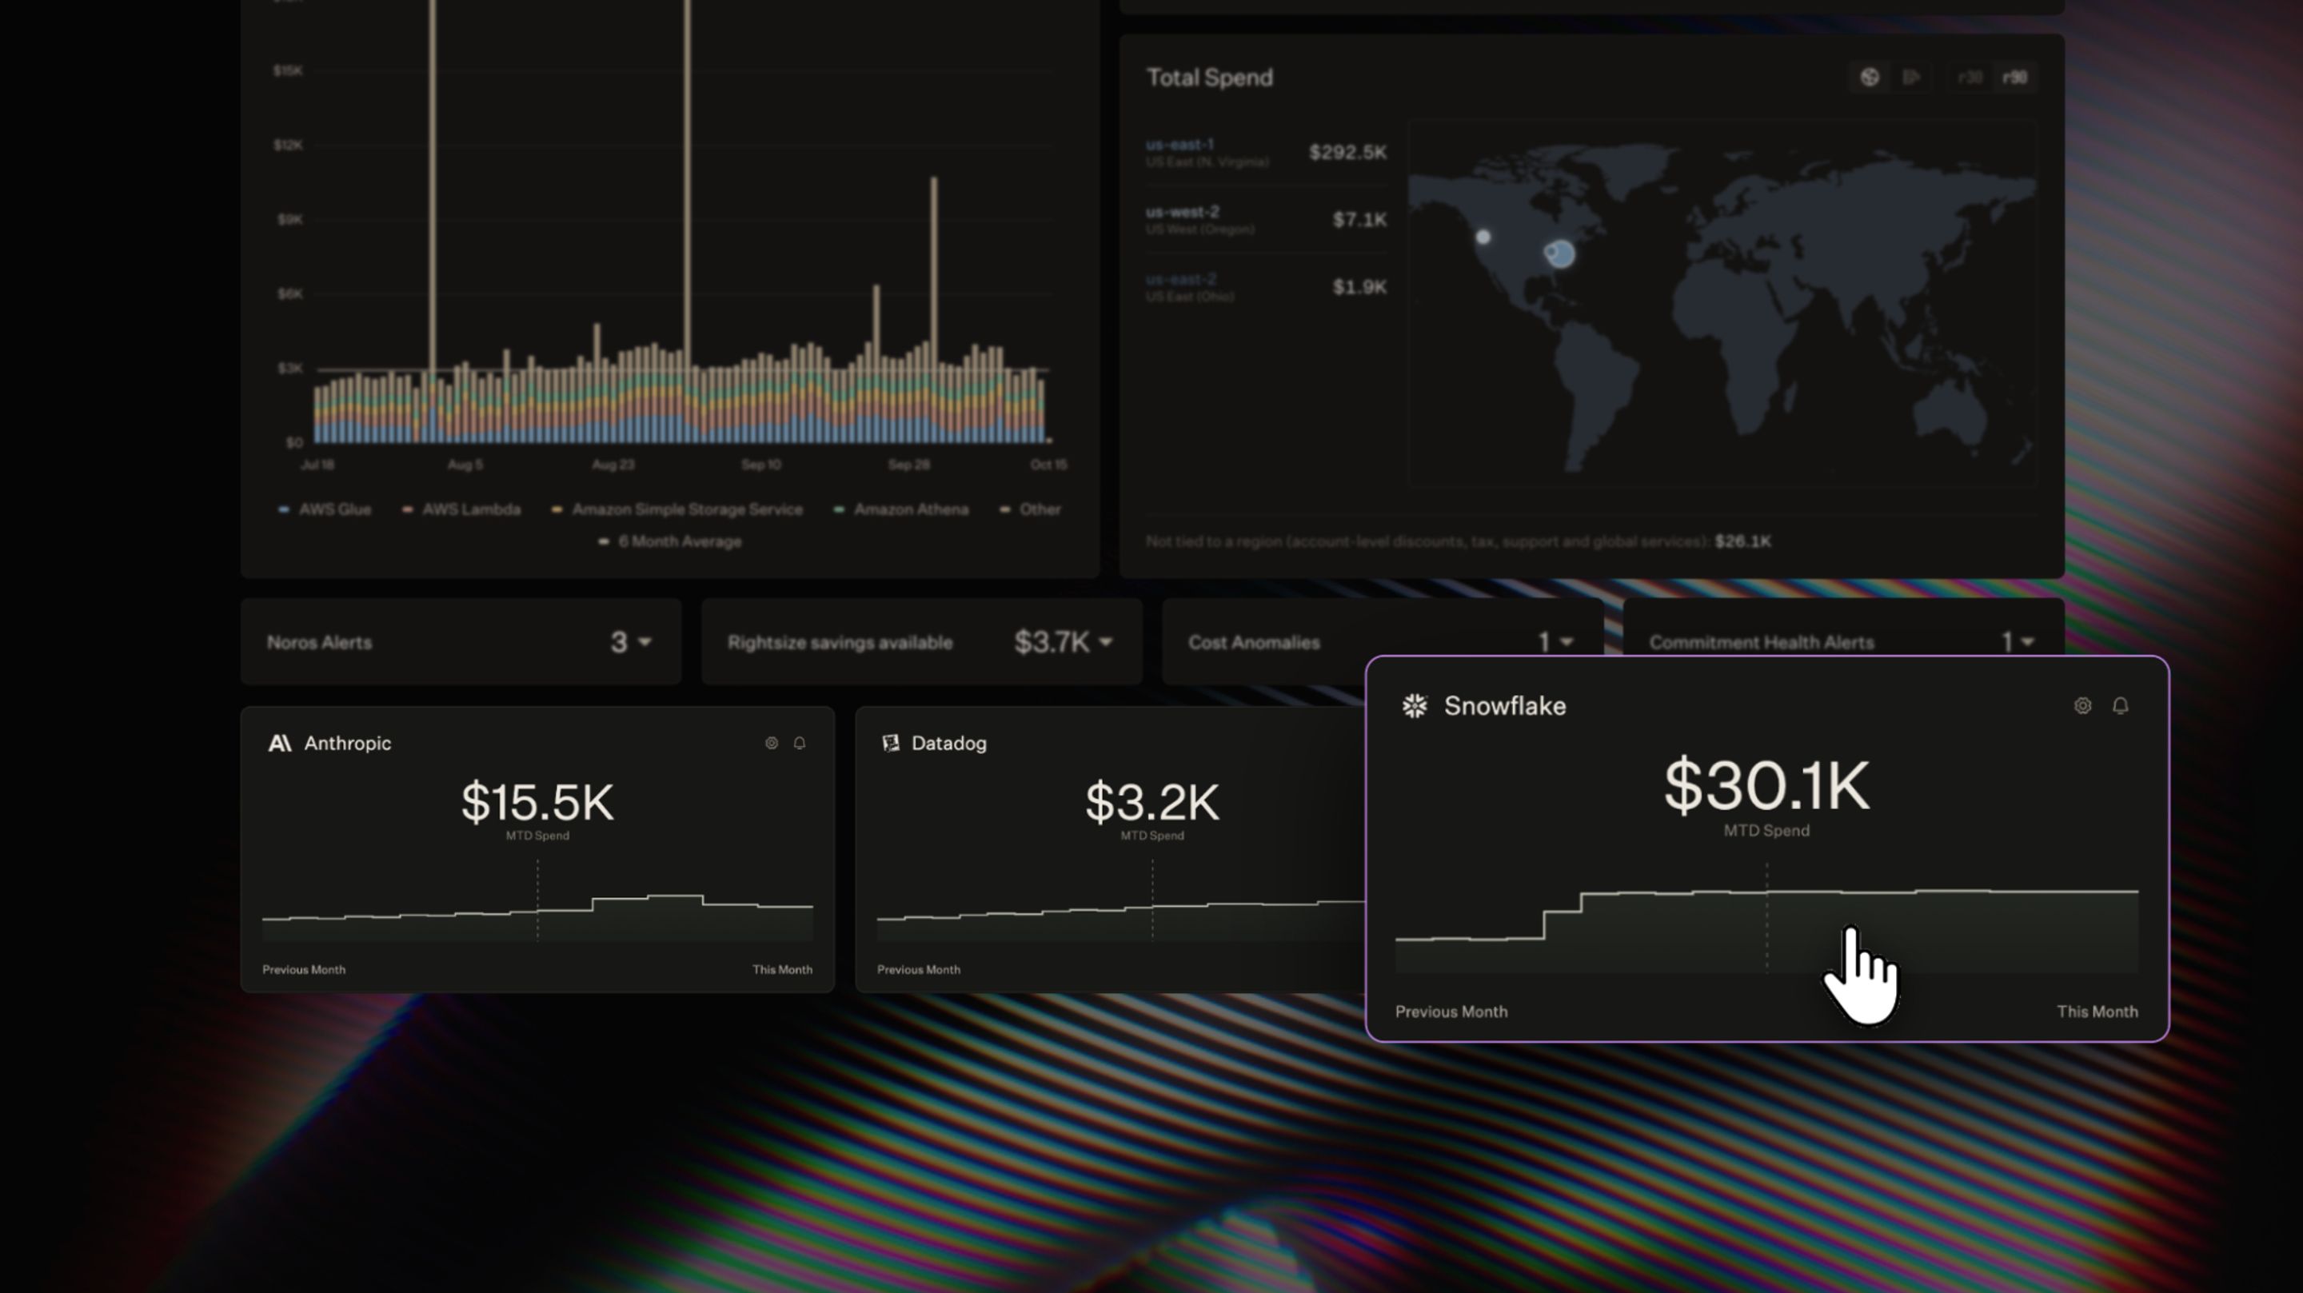This screenshot has width=2303, height=1293.
Task: Click the Anthropic logo icon
Action: (x=280, y=743)
